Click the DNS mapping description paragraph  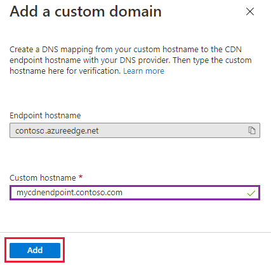[x=131, y=60]
